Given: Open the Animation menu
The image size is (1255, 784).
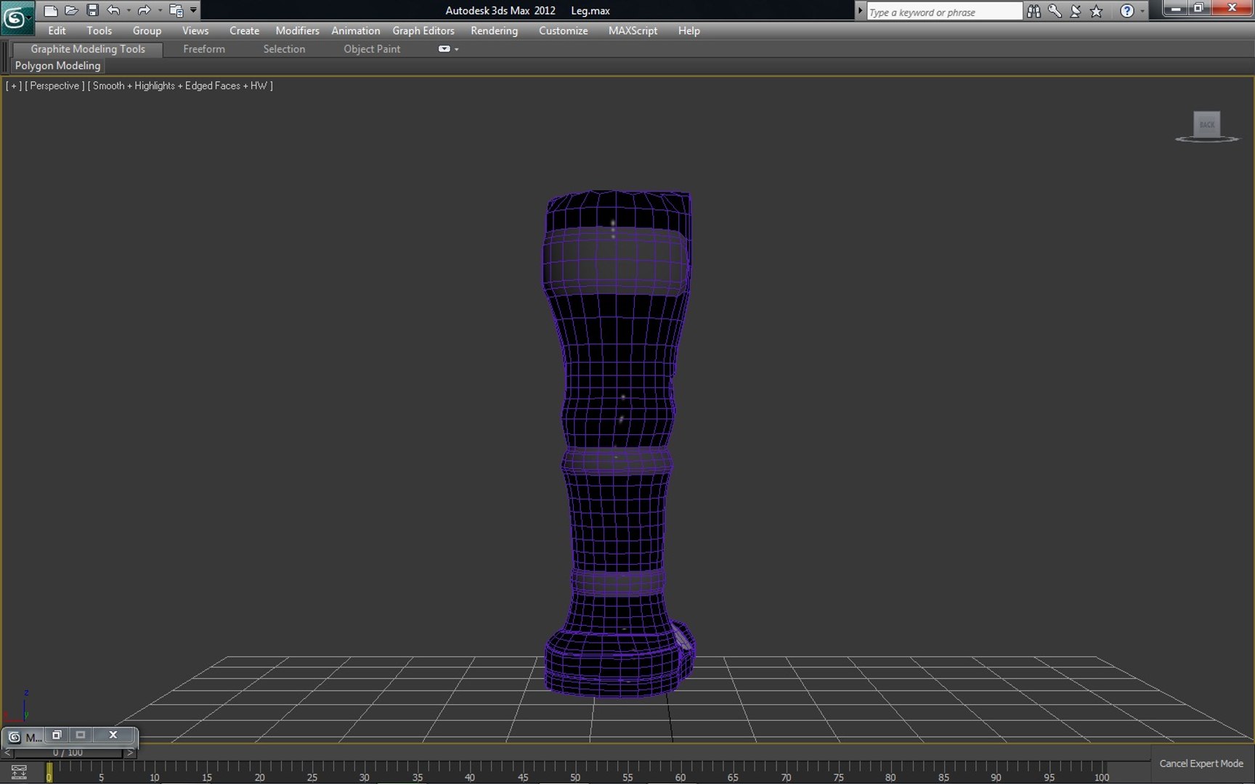Looking at the screenshot, I should pos(355,30).
